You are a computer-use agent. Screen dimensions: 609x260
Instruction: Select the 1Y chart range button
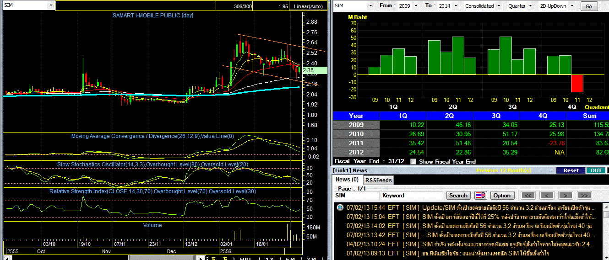(270, 258)
